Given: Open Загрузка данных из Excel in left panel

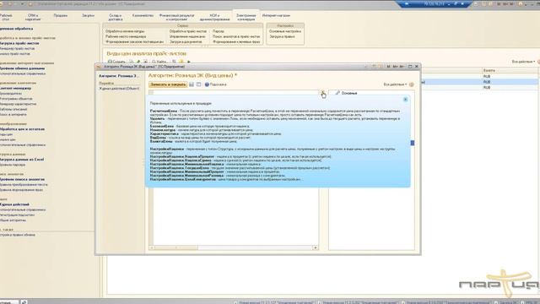Looking at the screenshot, I should tap(22, 160).
